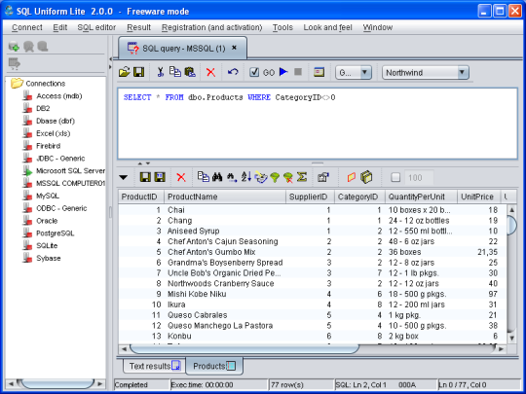Screen dimensions: 526x394
Task: Open the query window options icon
Action: coord(319,72)
